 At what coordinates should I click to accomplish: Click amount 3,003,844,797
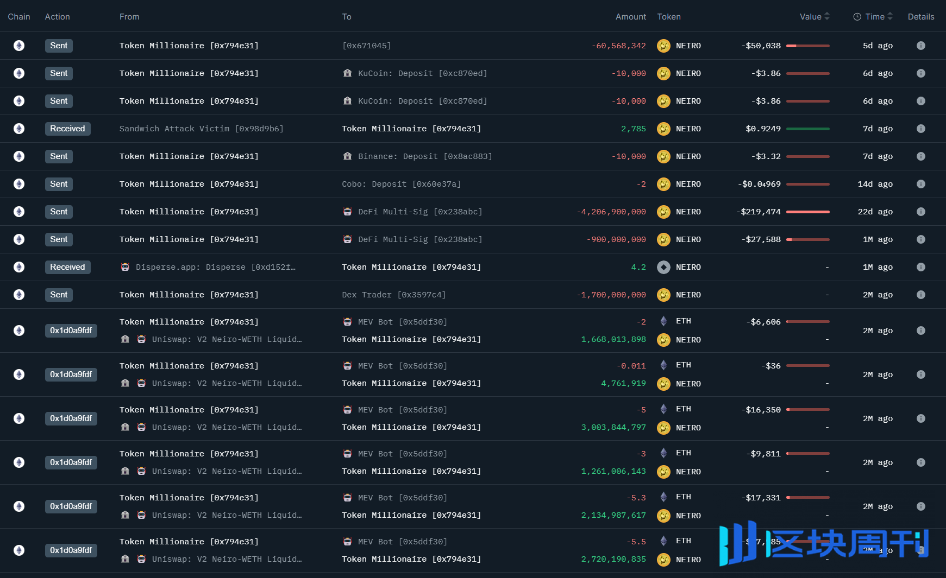[613, 427]
